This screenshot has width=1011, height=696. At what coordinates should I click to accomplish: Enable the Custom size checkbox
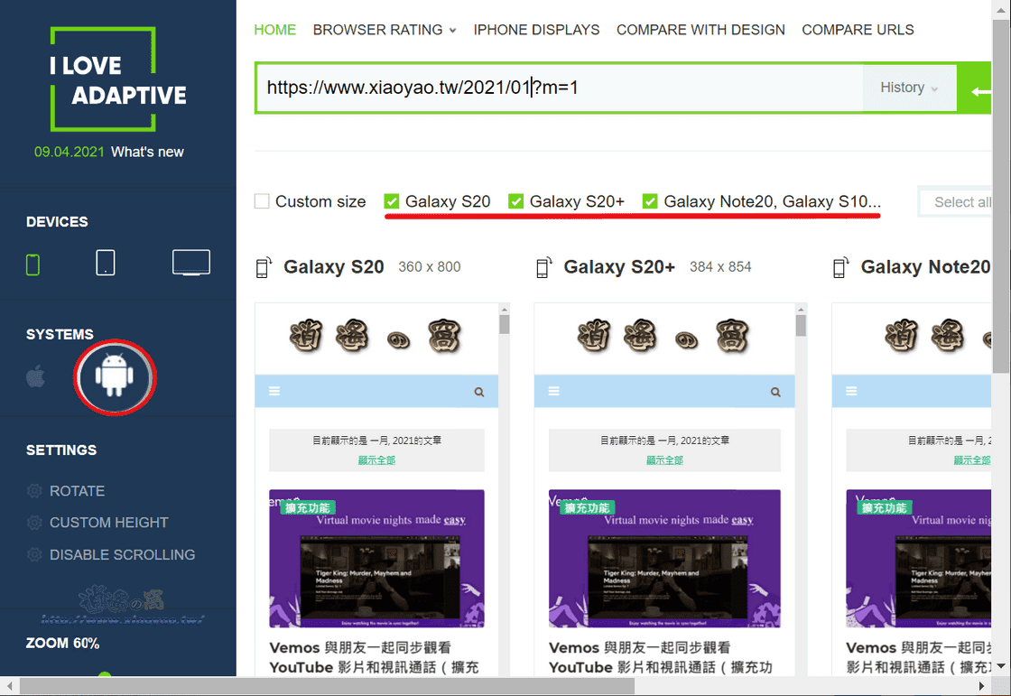(x=262, y=201)
